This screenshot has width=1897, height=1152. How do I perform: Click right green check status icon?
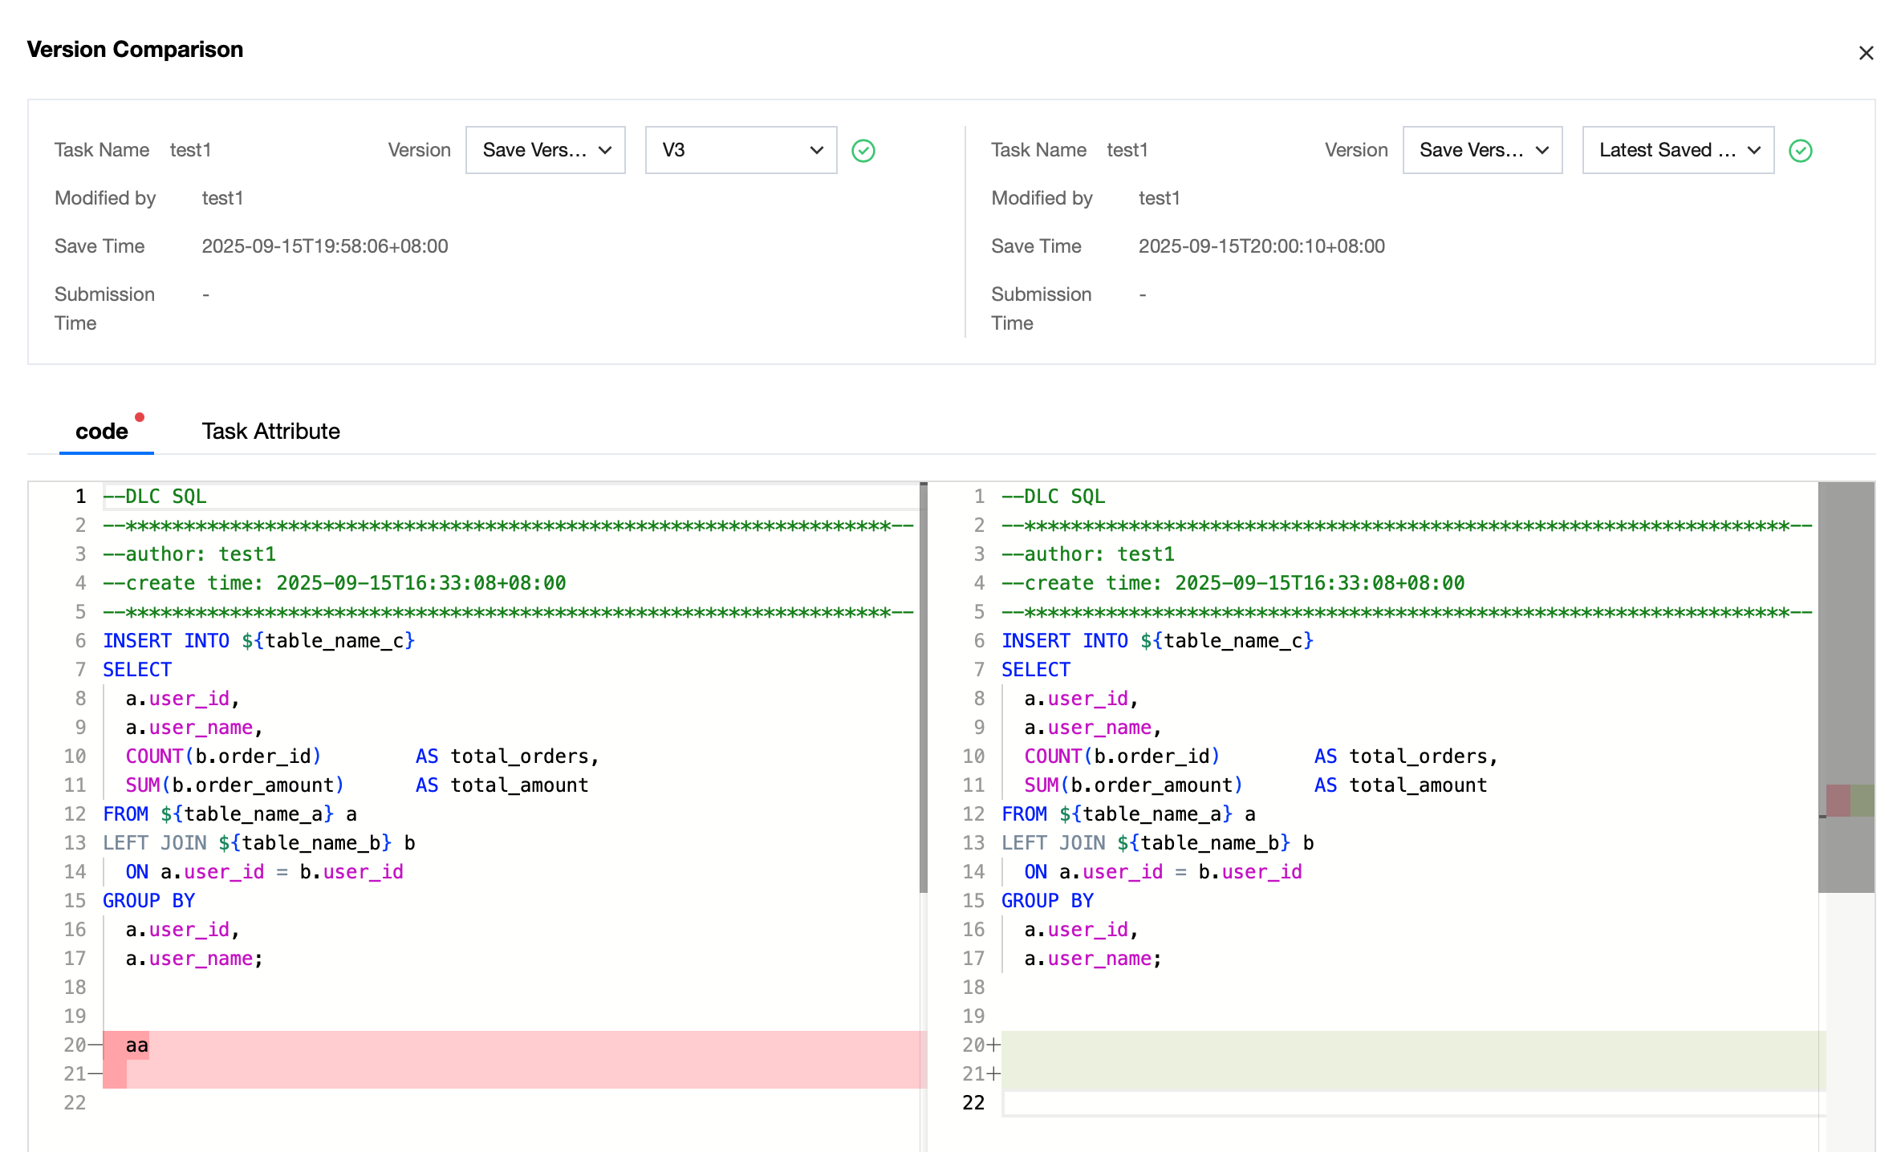tap(1800, 151)
